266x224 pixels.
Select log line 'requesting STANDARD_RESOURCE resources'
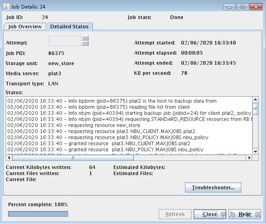pyautogui.click(x=130, y=119)
